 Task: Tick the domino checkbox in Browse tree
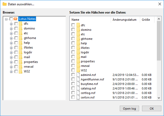click(x=16, y=28)
